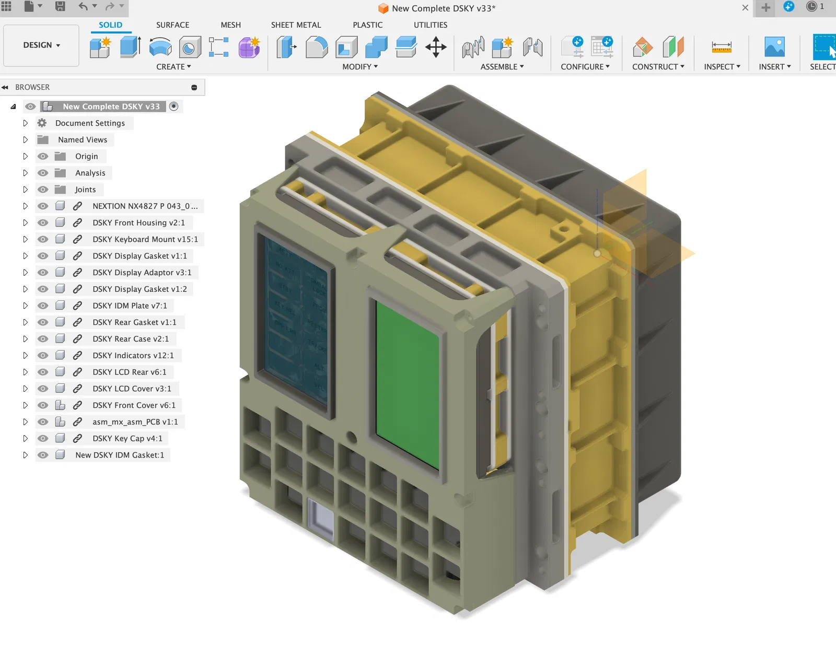Hide the DSKY Rear Case v2:1 component
The width and height of the screenshot is (836, 668).
pos(43,339)
